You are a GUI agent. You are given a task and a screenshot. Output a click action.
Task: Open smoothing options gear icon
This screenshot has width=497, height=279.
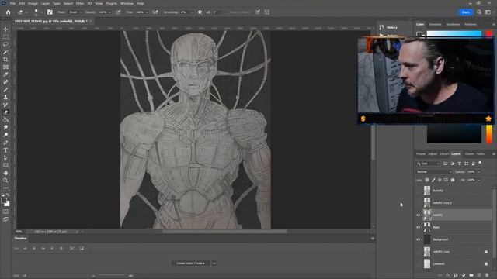[x=200, y=12]
